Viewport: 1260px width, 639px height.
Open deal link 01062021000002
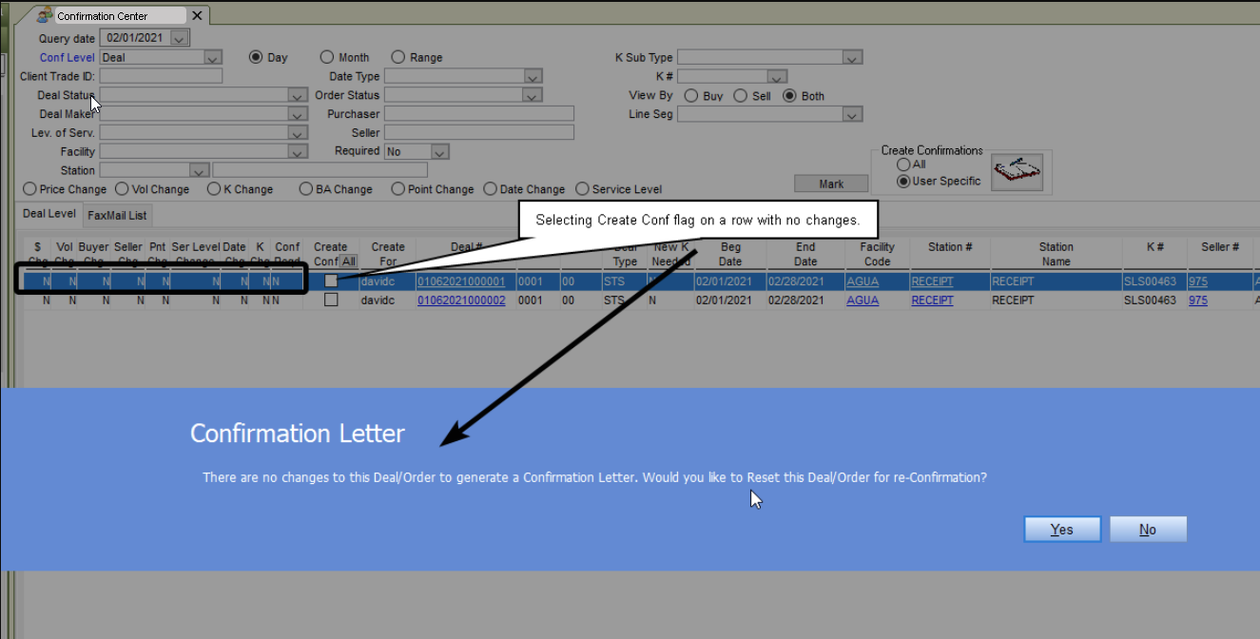tap(461, 300)
